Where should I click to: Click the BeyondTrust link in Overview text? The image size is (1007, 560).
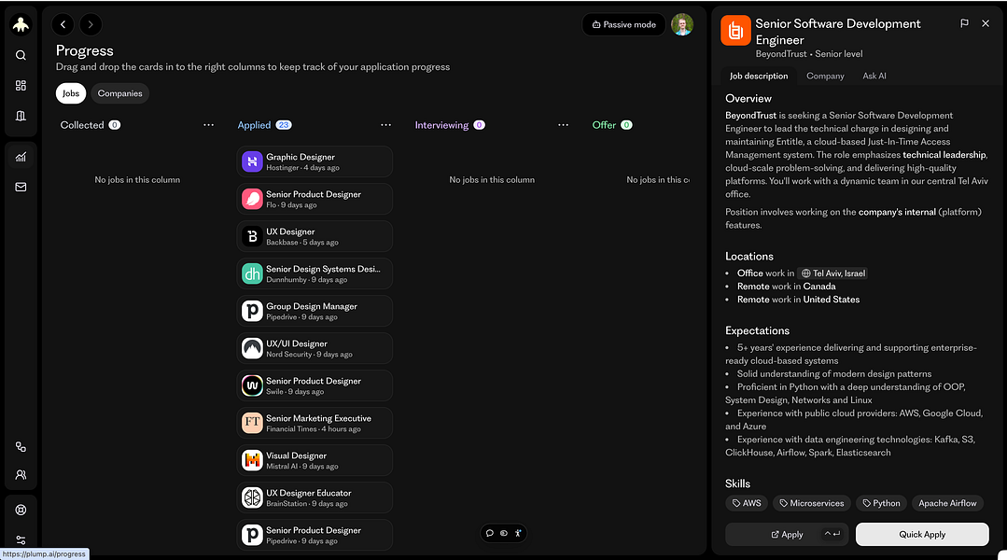pyautogui.click(x=750, y=115)
